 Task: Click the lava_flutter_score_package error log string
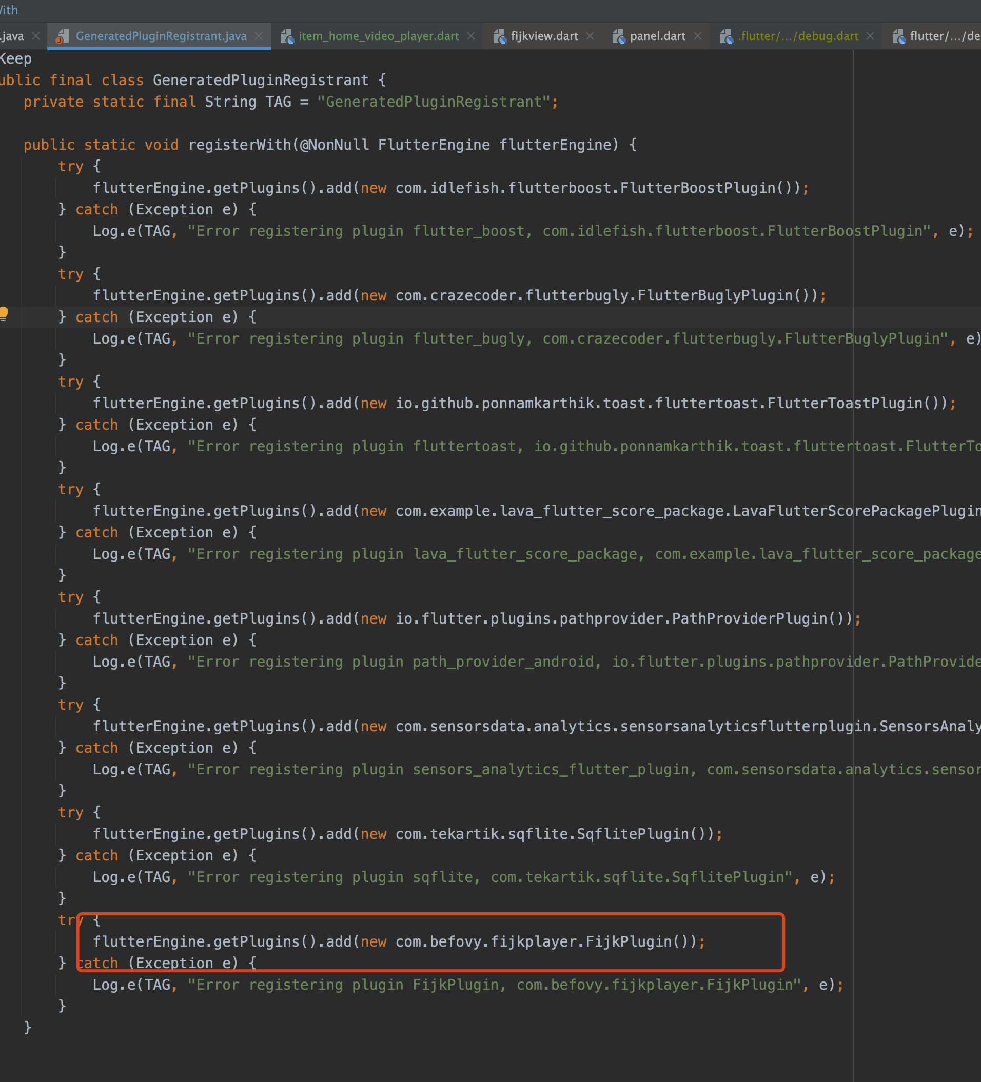click(584, 554)
